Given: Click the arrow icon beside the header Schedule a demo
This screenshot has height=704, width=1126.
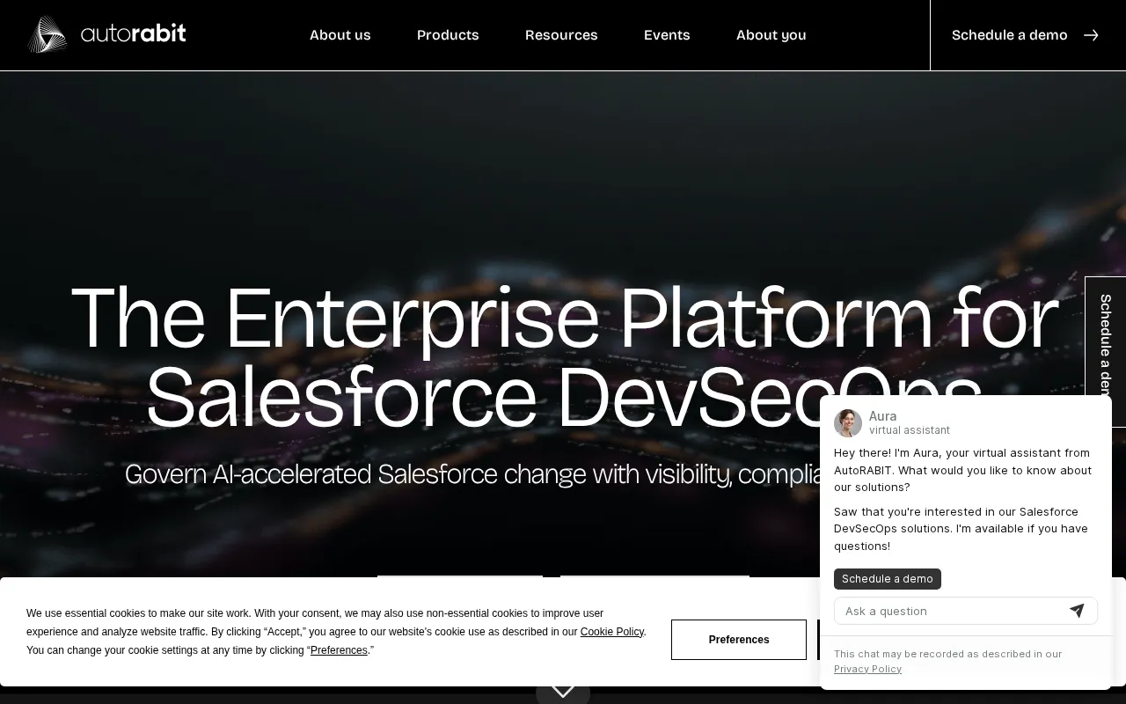Looking at the screenshot, I should point(1091,35).
